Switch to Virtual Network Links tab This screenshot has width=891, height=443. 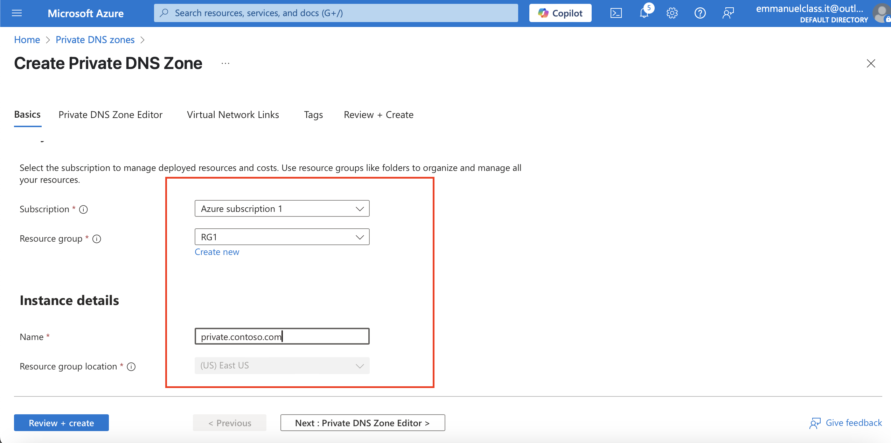coord(233,115)
